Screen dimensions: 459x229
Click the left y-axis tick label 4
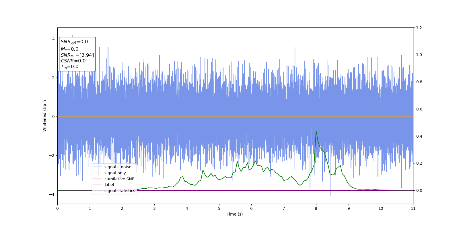click(x=53, y=39)
